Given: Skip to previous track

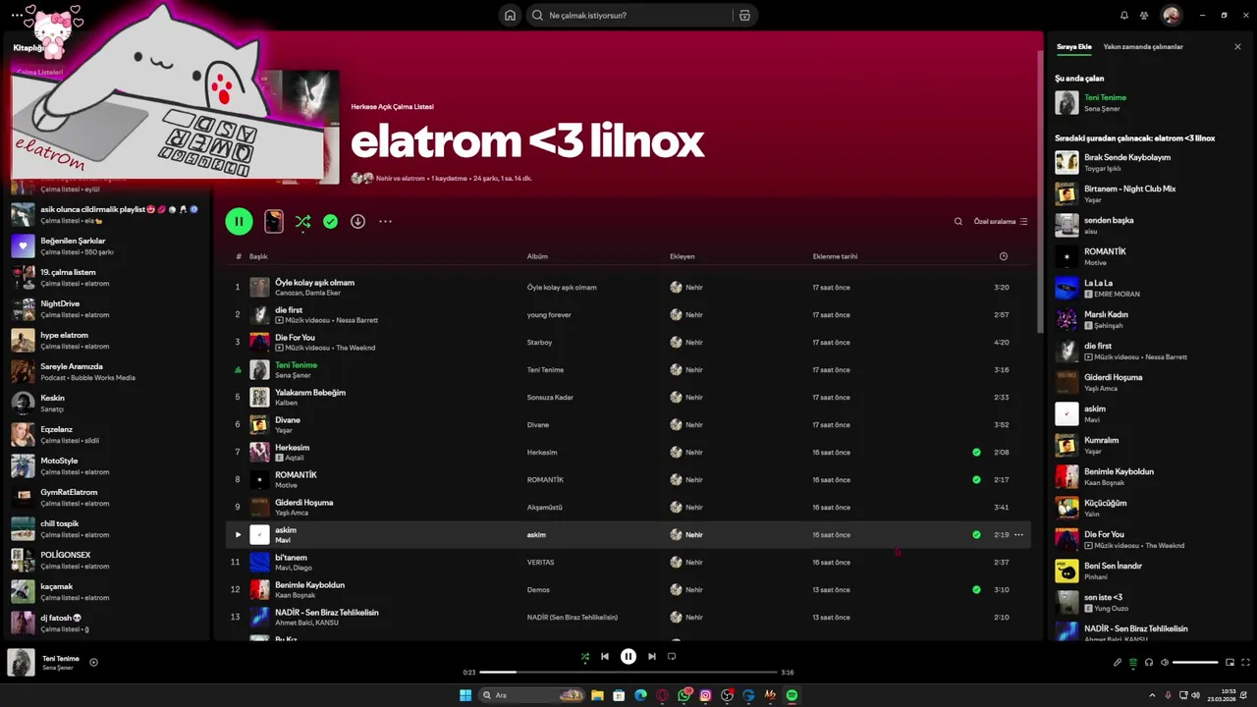Looking at the screenshot, I should pyautogui.click(x=605, y=656).
